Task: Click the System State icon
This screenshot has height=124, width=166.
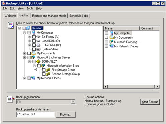Action: click(38, 49)
